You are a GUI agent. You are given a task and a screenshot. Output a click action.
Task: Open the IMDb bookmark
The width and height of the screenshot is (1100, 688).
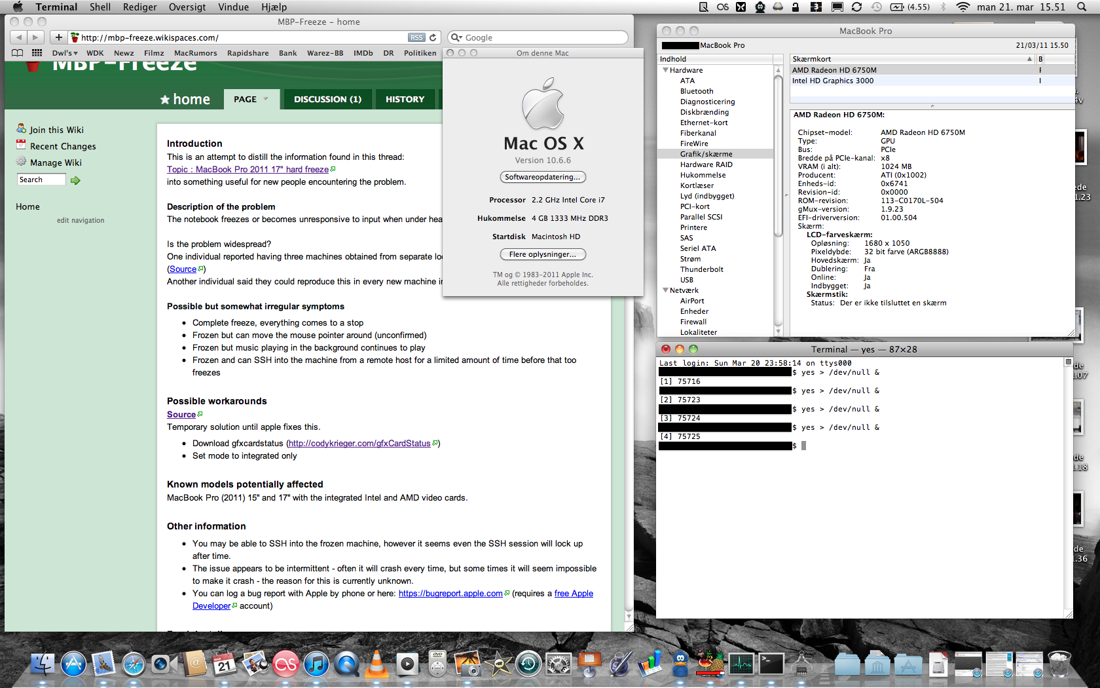click(363, 53)
